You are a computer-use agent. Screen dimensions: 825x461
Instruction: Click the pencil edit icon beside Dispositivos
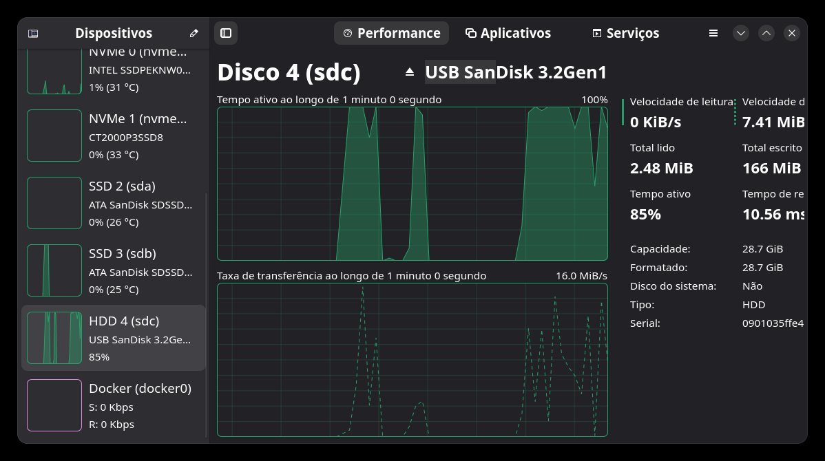pos(194,33)
